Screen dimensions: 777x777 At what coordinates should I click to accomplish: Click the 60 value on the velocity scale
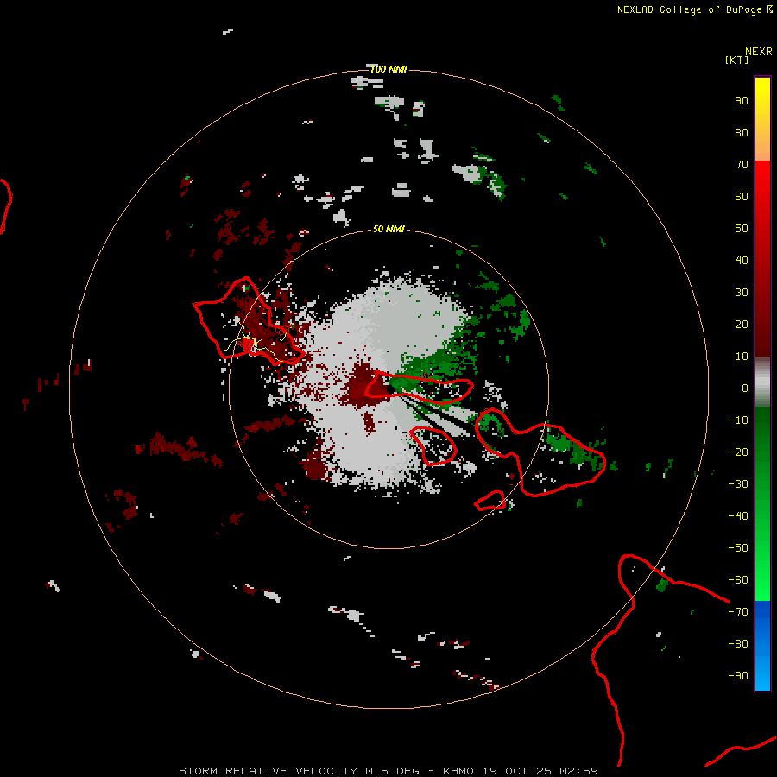(x=742, y=197)
